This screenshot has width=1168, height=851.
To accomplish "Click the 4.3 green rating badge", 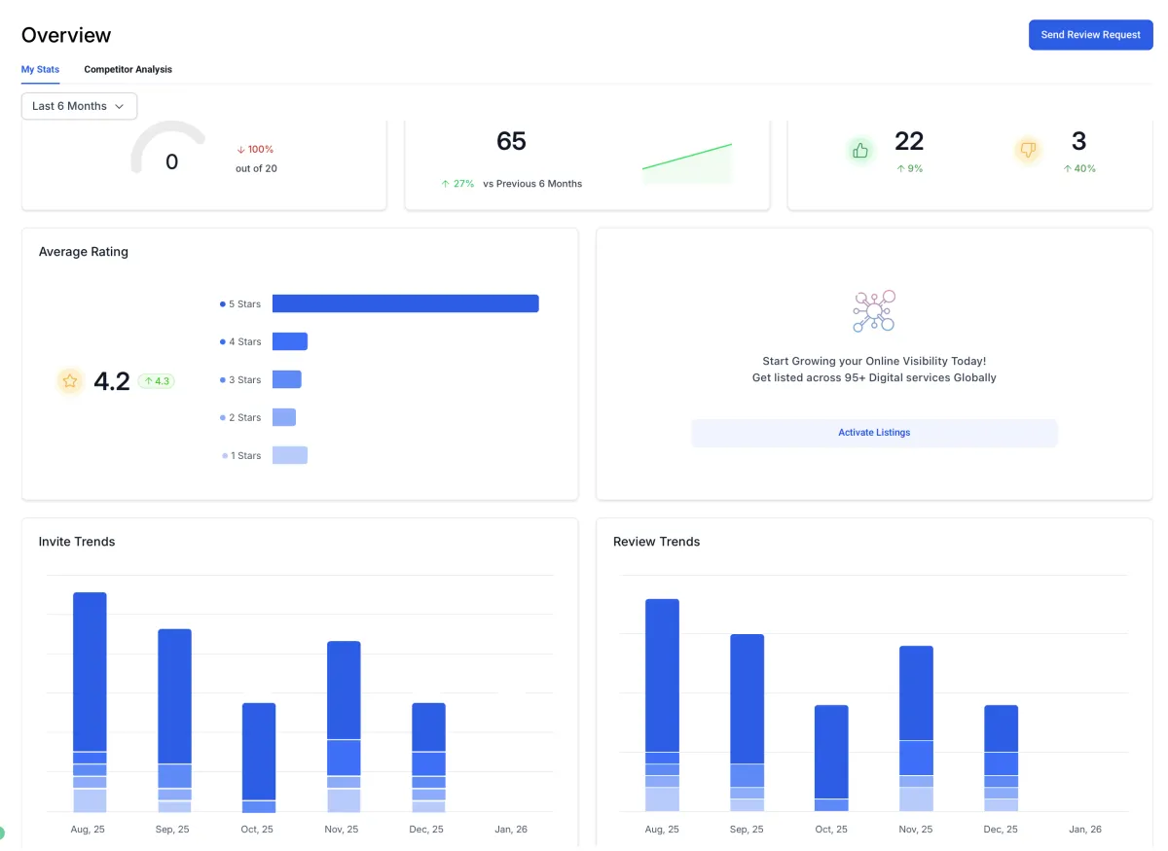I will pos(156,381).
